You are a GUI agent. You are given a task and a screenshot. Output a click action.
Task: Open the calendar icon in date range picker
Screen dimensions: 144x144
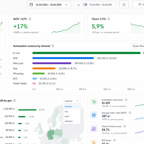coord(31,5)
